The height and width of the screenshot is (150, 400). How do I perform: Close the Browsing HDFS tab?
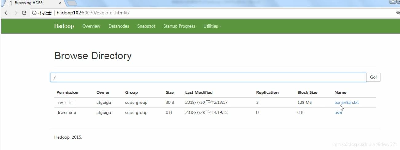pos(60,3)
